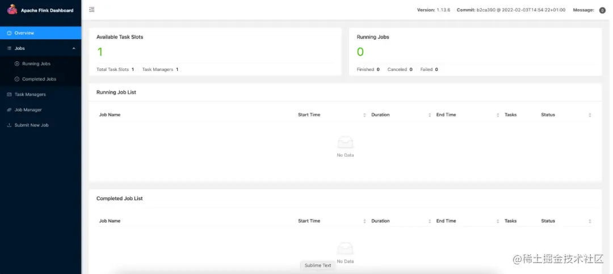Collapse the sidebar using the menu fold icon
This screenshot has height=274, width=613.
[x=91, y=10]
